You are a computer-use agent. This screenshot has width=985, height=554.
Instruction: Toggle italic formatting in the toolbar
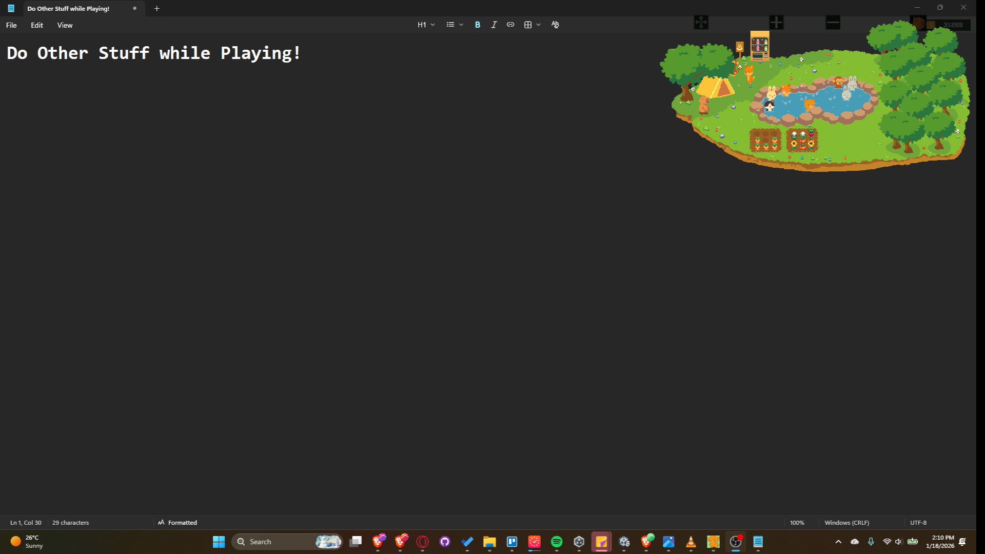pos(494,24)
